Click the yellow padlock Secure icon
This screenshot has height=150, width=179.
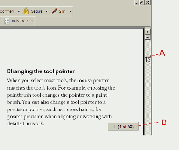click(x=26, y=11)
